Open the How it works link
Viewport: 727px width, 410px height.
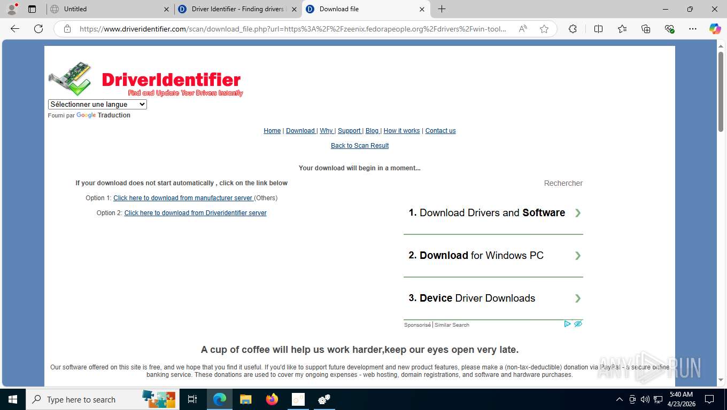[401, 131]
